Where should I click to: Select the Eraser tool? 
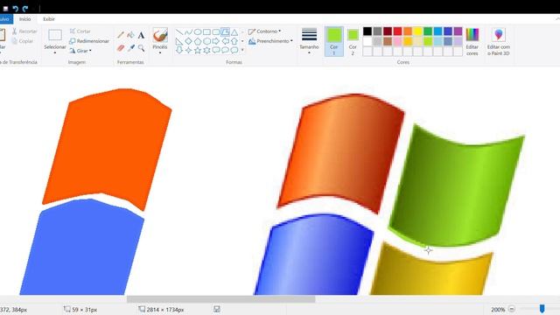coord(121,47)
